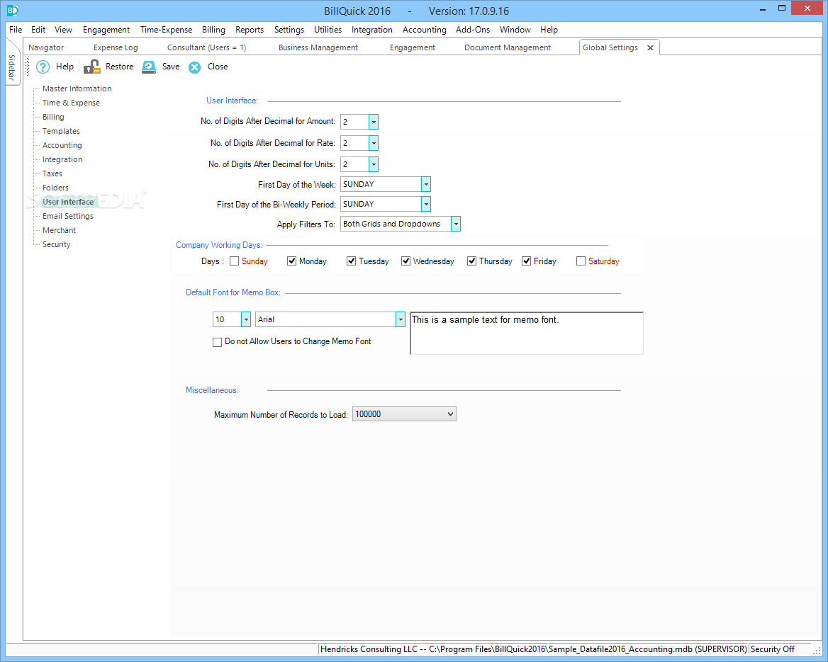Select Security in settings tree
This screenshot has width=828, height=662.
click(x=57, y=245)
